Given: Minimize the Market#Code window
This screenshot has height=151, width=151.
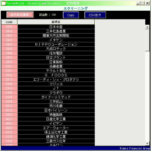Looking at the screenshot, I should click(138, 3).
